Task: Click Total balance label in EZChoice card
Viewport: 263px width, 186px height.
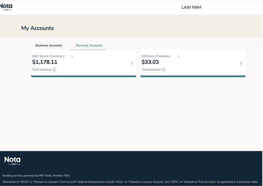Action: 151,70
